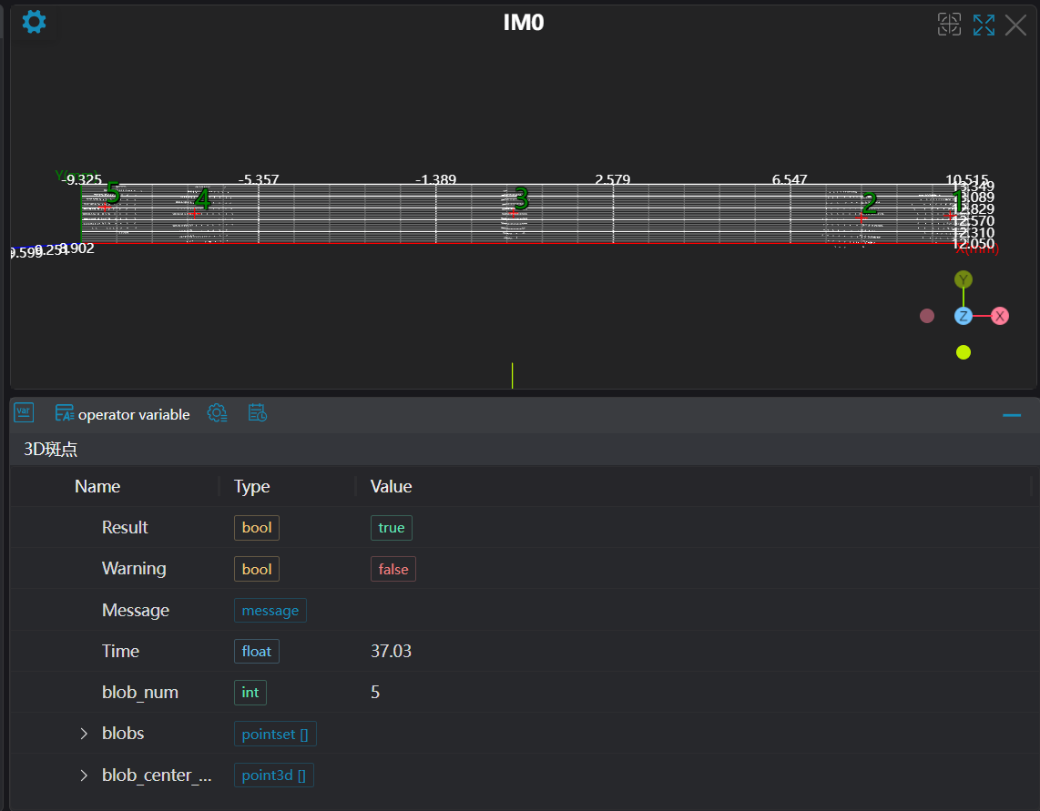Click the unlabeled negative Y gizmo dot
1040x811 pixels.
click(x=964, y=352)
